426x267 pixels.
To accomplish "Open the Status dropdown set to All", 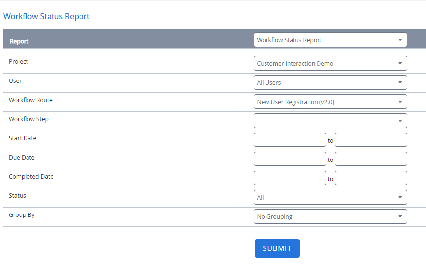I will pyautogui.click(x=330, y=197).
